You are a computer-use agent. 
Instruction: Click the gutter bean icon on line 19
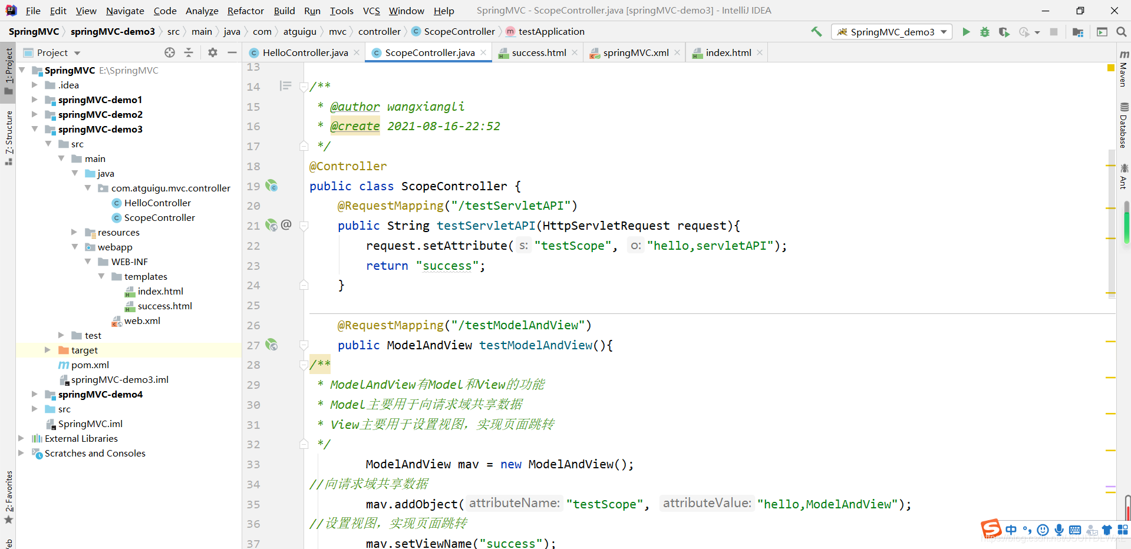click(271, 186)
